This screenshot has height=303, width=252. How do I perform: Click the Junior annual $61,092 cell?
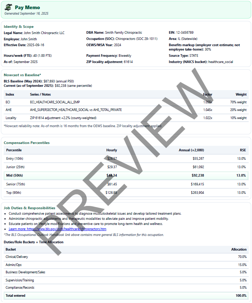pos(198,167)
